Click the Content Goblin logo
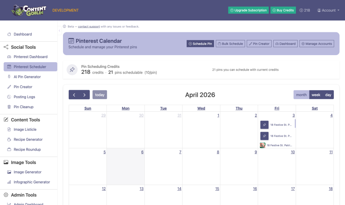This screenshot has height=205, width=345. coord(29,10)
